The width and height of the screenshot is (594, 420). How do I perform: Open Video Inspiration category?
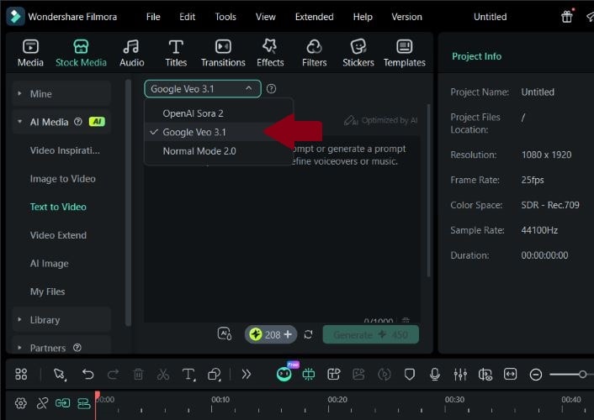click(x=65, y=150)
